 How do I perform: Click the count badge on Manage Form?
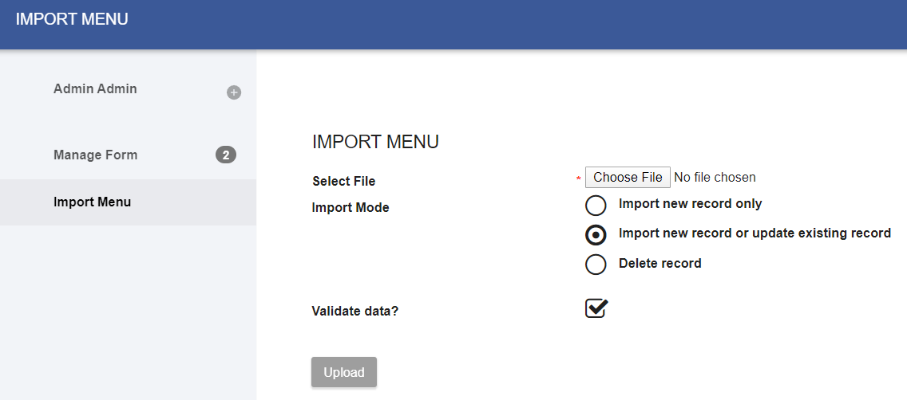click(x=226, y=155)
